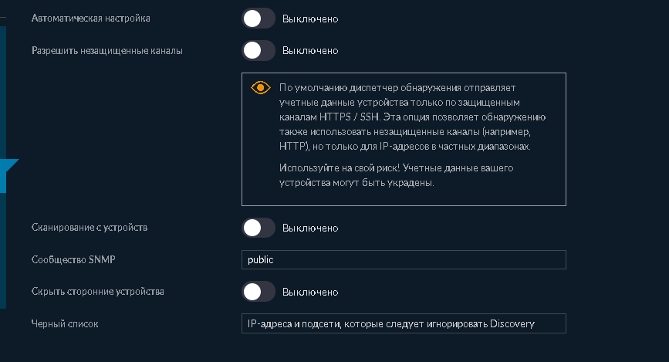The image size is (669, 362).
Task: Click the Скрыть сторонние устройства label
Action: tap(97, 292)
